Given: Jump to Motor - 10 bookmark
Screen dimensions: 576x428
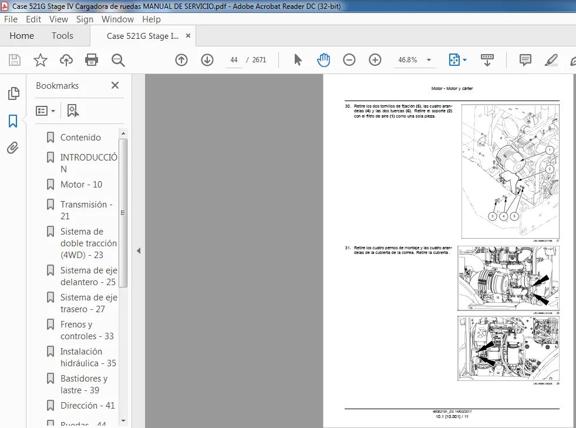Looking at the screenshot, I should pyautogui.click(x=81, y=185).
